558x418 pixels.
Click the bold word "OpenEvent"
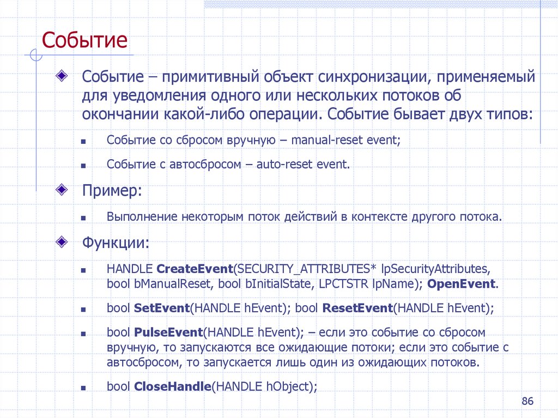pyautogui.click(x=462, y=284)
